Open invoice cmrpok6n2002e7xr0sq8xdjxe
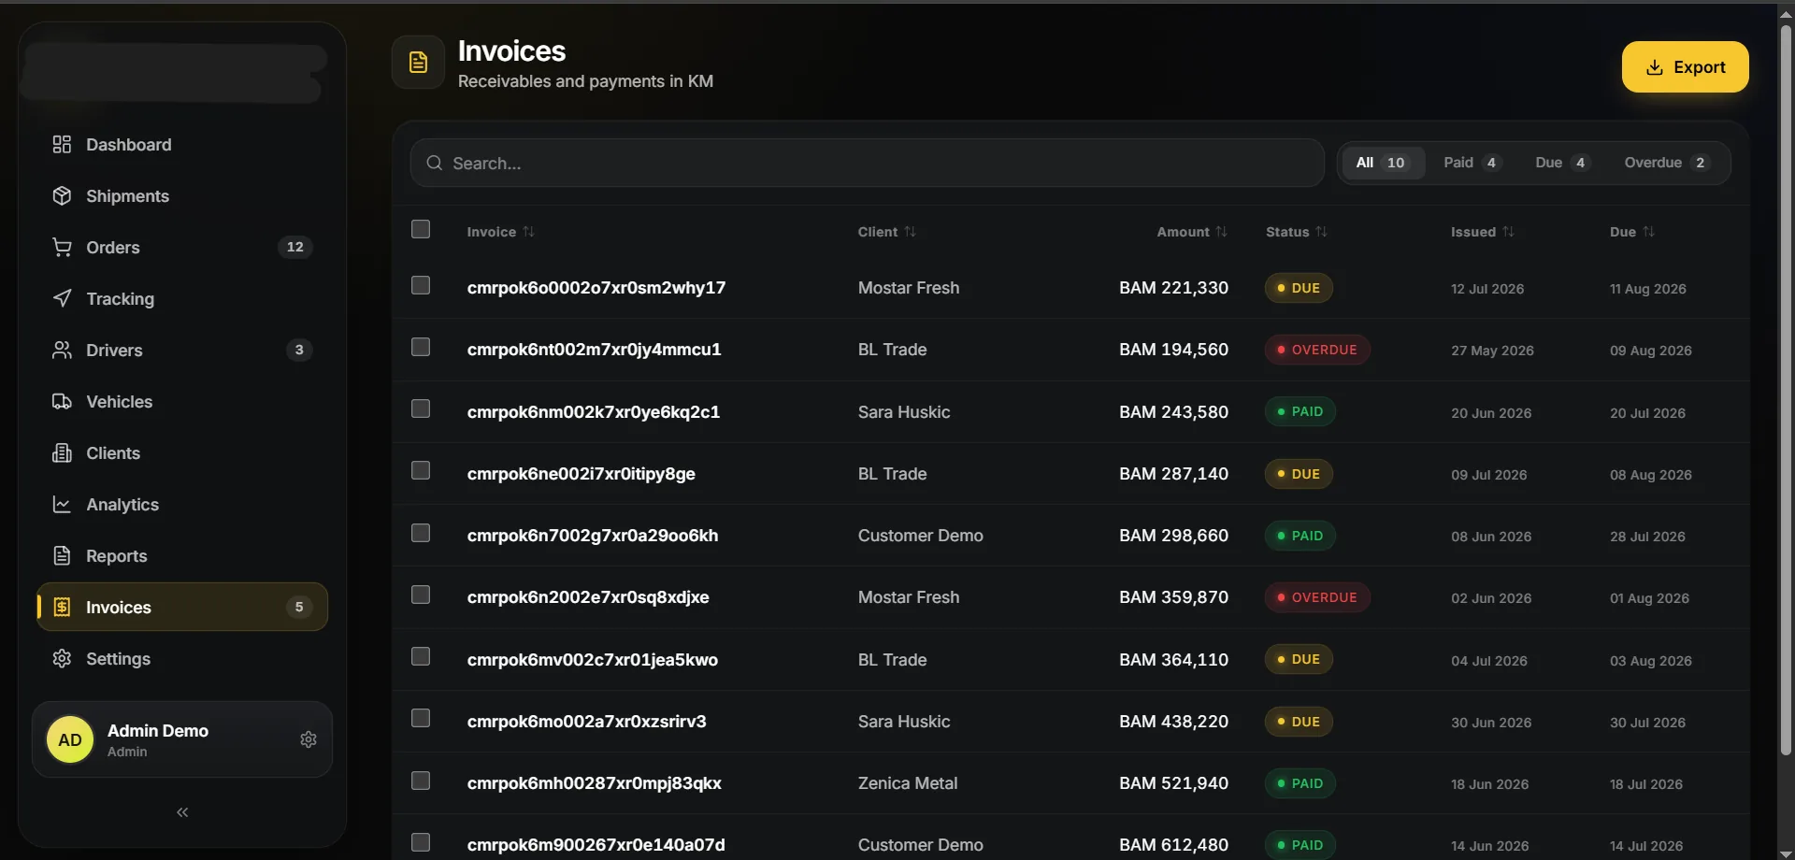1795x860 pixels. (x=588, y=597)
